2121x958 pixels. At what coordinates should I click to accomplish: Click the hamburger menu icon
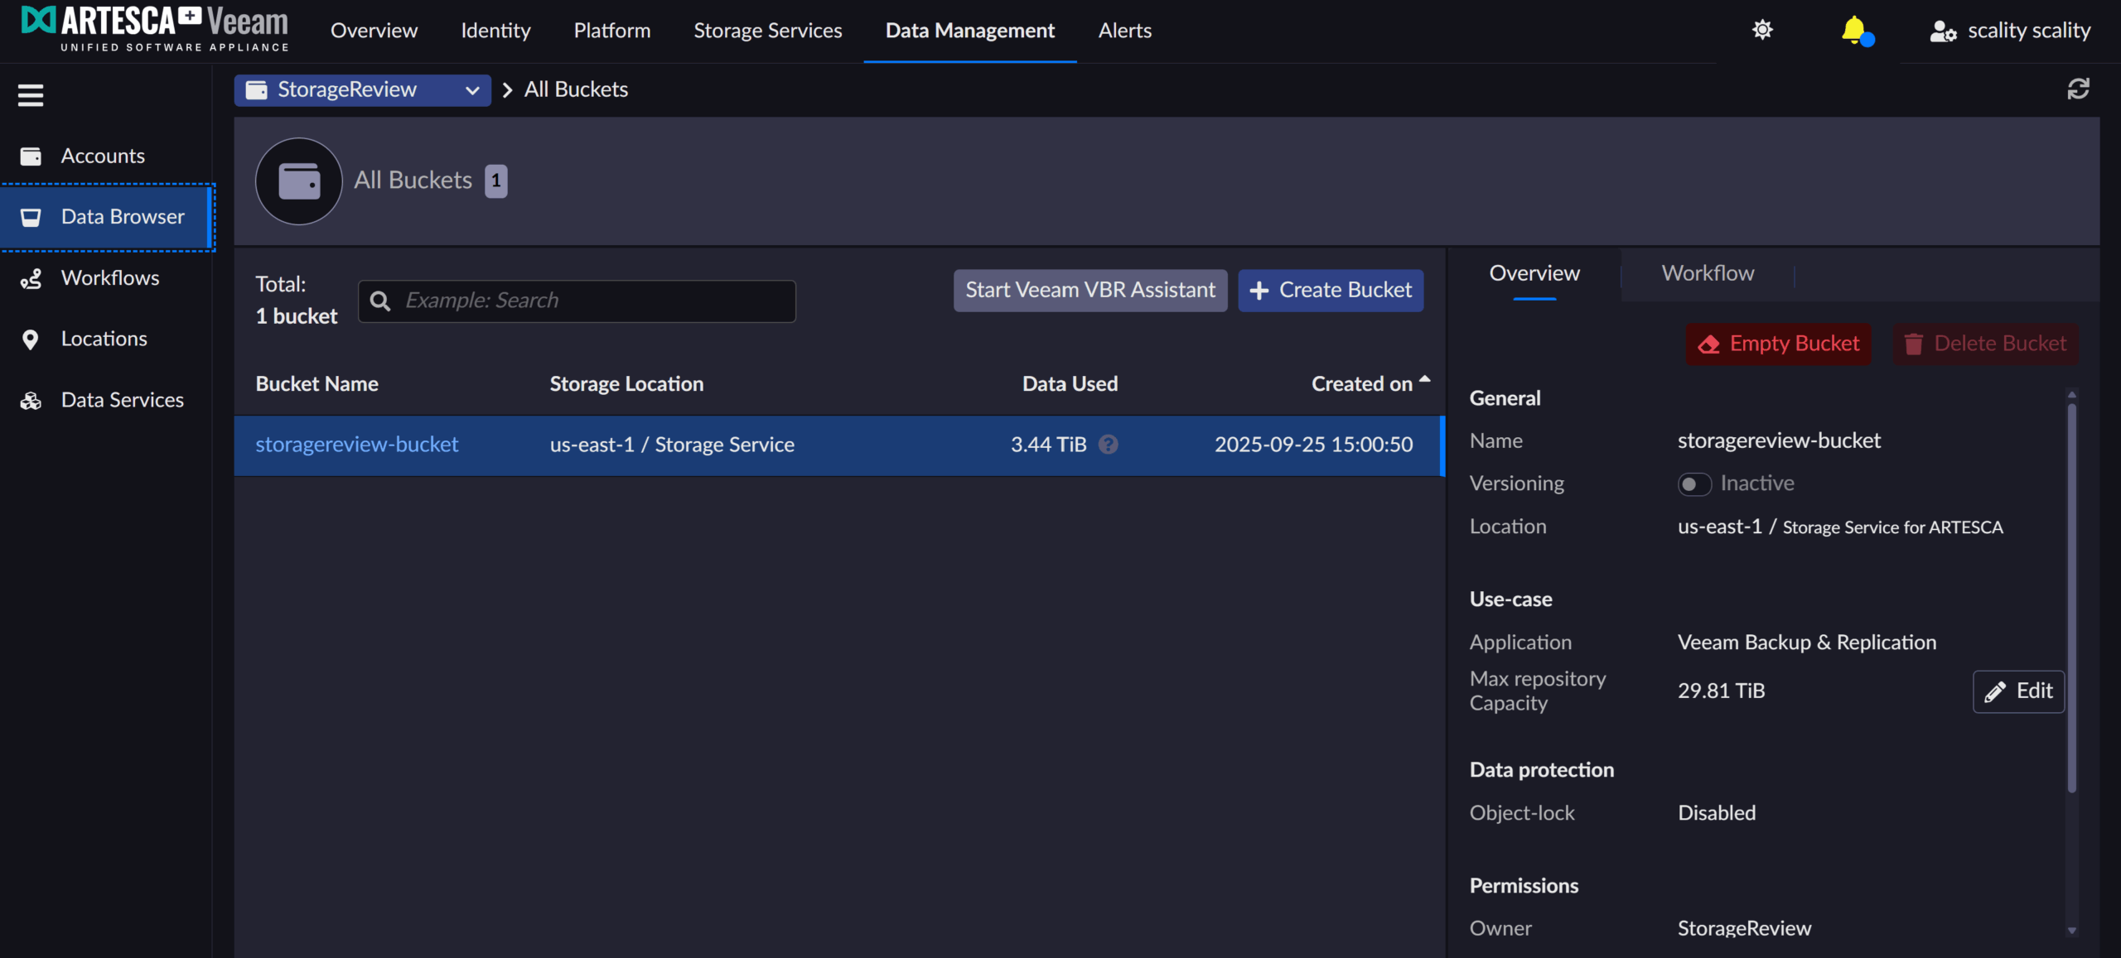(x=31, y=95)
